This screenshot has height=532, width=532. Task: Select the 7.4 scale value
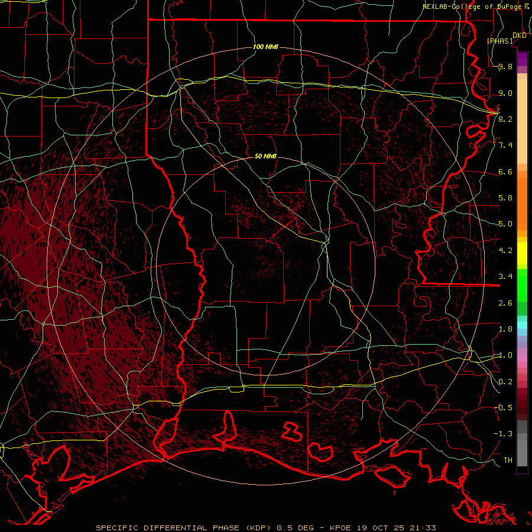click(505, 145)
